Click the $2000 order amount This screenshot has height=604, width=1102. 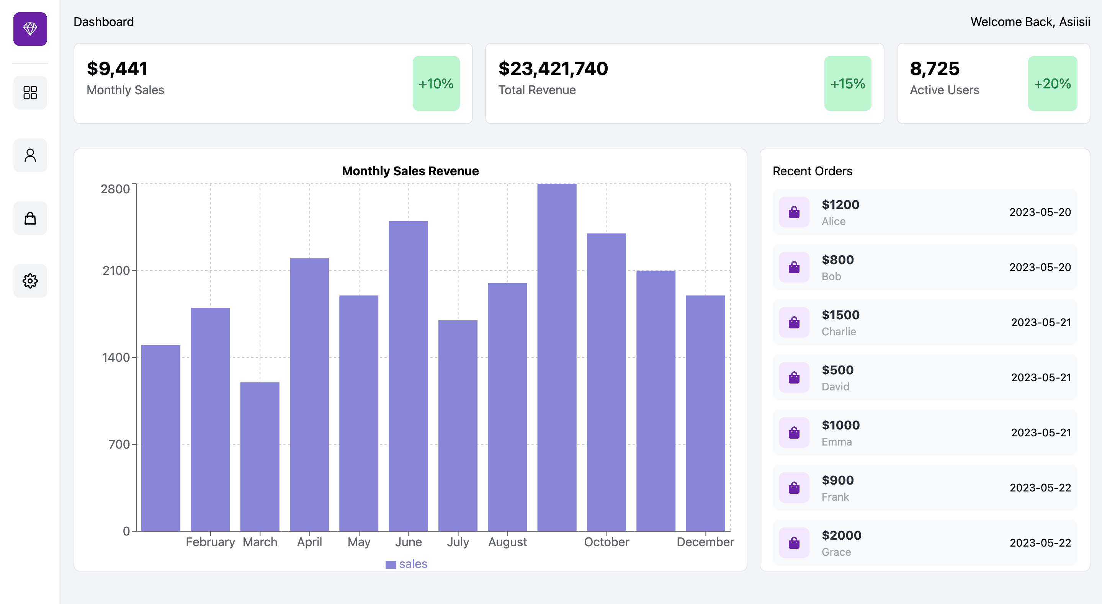point(842,535)
